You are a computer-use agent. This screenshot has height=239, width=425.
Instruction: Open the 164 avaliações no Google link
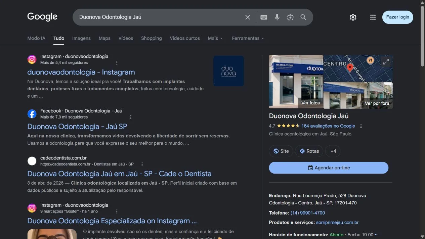(328, 126)
